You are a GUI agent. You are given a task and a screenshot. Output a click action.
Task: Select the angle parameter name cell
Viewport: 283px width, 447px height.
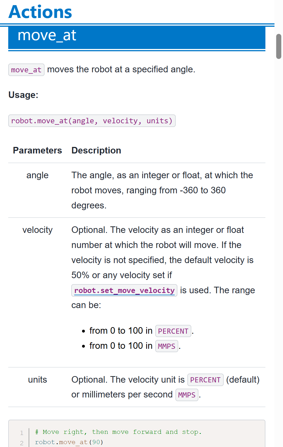click(x=37, y=175)
